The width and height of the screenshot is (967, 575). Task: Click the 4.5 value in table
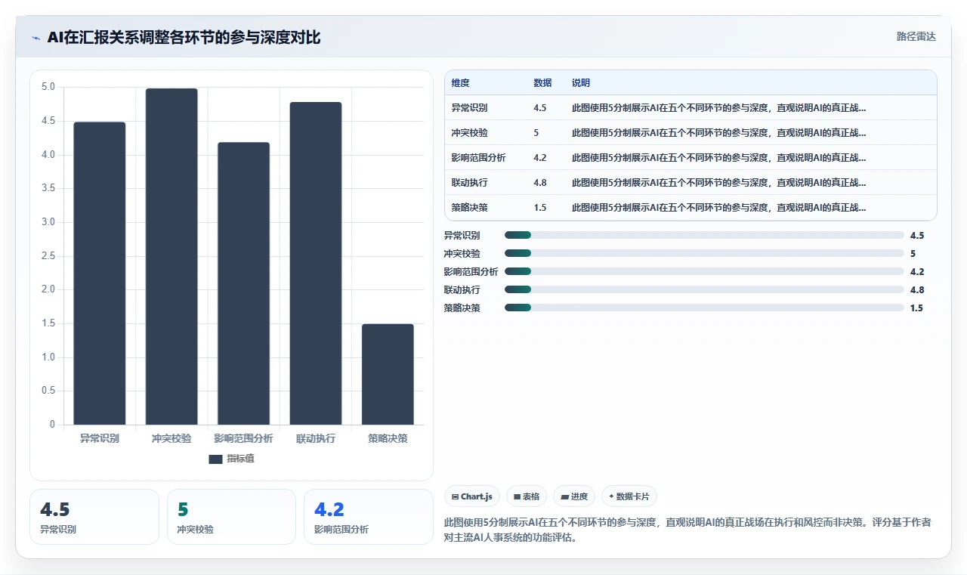tap(539, 108)
